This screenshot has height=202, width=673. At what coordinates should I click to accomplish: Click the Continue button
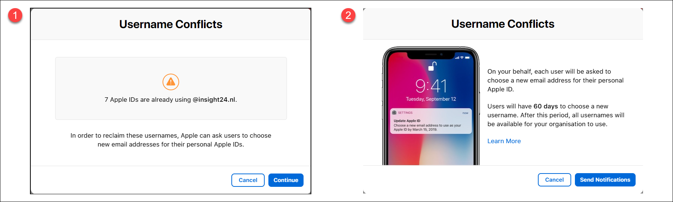coord(286,180)
